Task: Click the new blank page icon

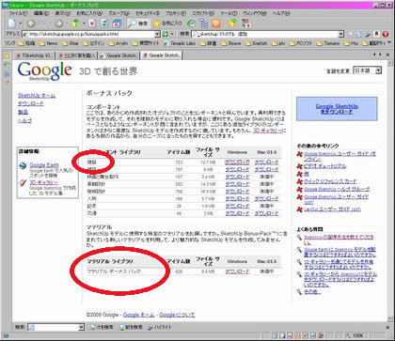Action: (11, 23)
